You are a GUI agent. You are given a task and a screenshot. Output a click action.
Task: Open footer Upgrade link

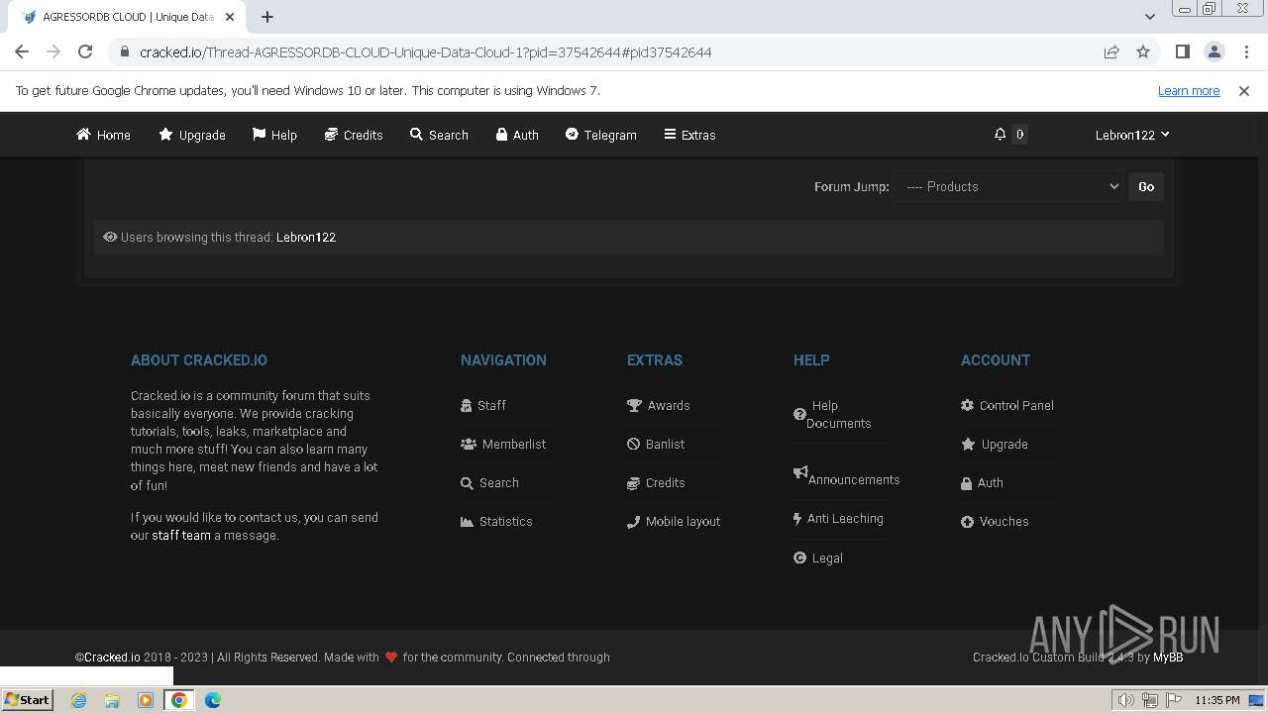(995, 444)
